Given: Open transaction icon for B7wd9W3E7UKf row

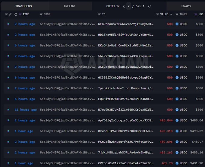Looking at the screenshot, I should [x=8, y=110].
